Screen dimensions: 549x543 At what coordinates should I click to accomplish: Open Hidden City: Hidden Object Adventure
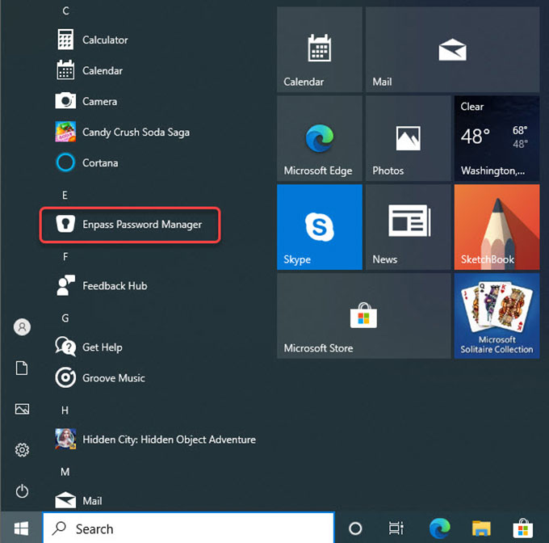tap(154, 440)
